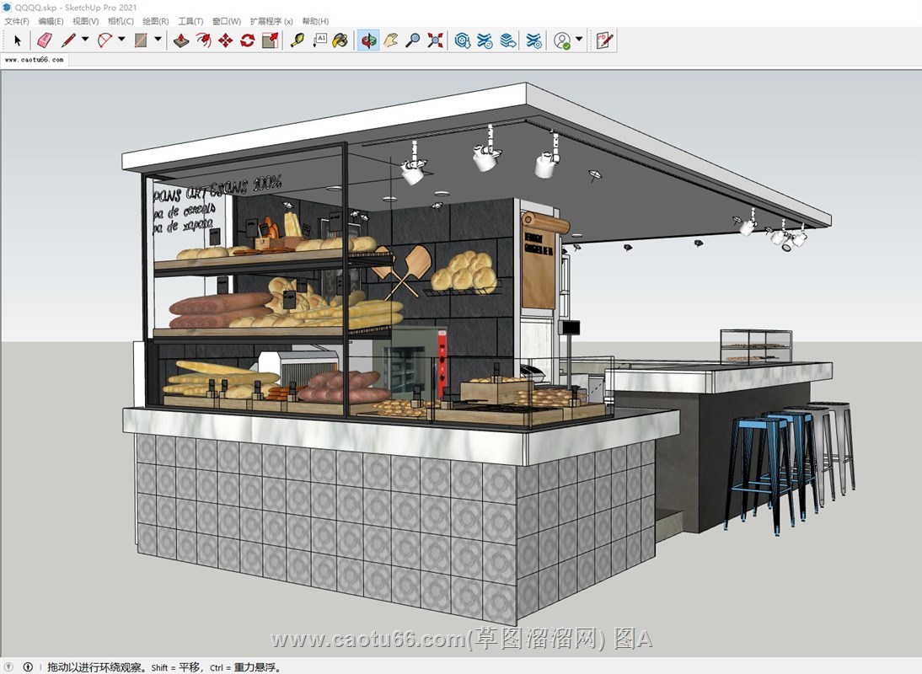Expand the Arc tool dropdown arrow
Viewport: 922px width, 674px height.
coord(121,40)
